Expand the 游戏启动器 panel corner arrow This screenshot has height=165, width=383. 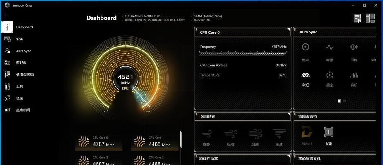point(289,156)
